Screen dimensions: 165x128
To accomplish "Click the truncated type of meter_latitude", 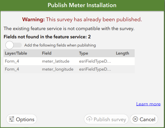I will click(95, 61).
